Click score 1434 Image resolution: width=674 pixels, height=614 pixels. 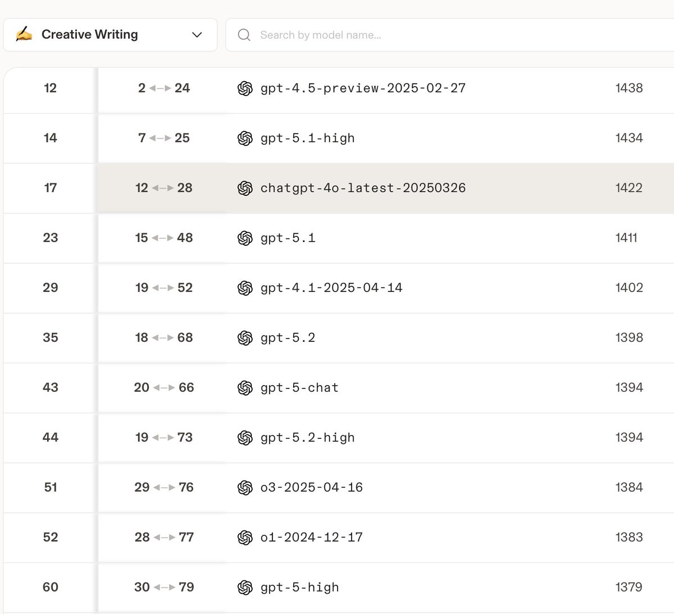tap(629, 138)
